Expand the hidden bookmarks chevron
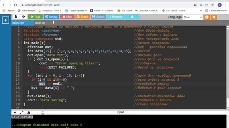The width and height of the screenshot is (229, 128). 201,11
